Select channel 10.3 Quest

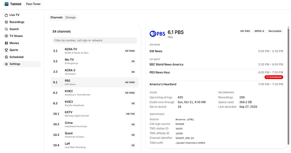[x=94, y=135]
